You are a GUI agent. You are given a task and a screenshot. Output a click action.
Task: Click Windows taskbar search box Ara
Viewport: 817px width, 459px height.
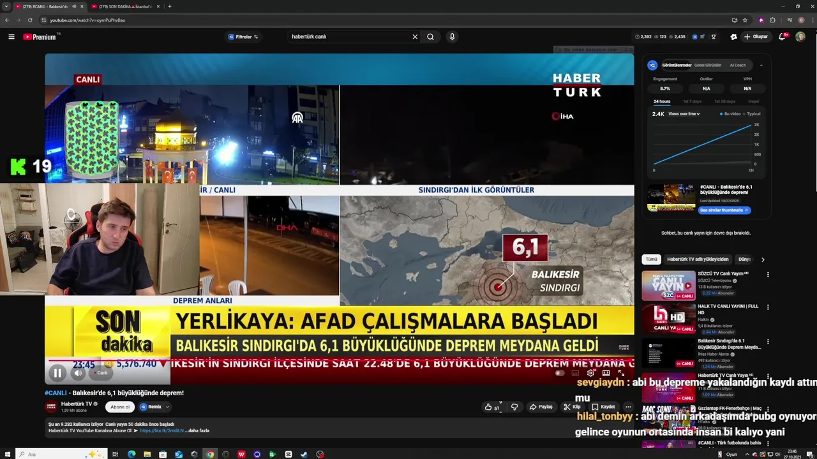[61, 454]
